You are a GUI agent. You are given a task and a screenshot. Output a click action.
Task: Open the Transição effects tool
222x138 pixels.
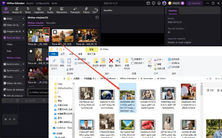coord(75,10)
